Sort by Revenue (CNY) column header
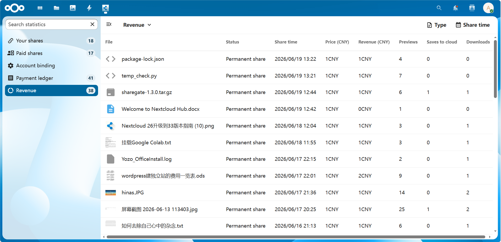The width and height of the screenshot is (501, 242). click(374, 42)
